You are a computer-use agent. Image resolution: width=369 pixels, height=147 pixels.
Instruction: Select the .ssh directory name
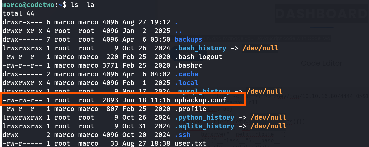[182, 135]
